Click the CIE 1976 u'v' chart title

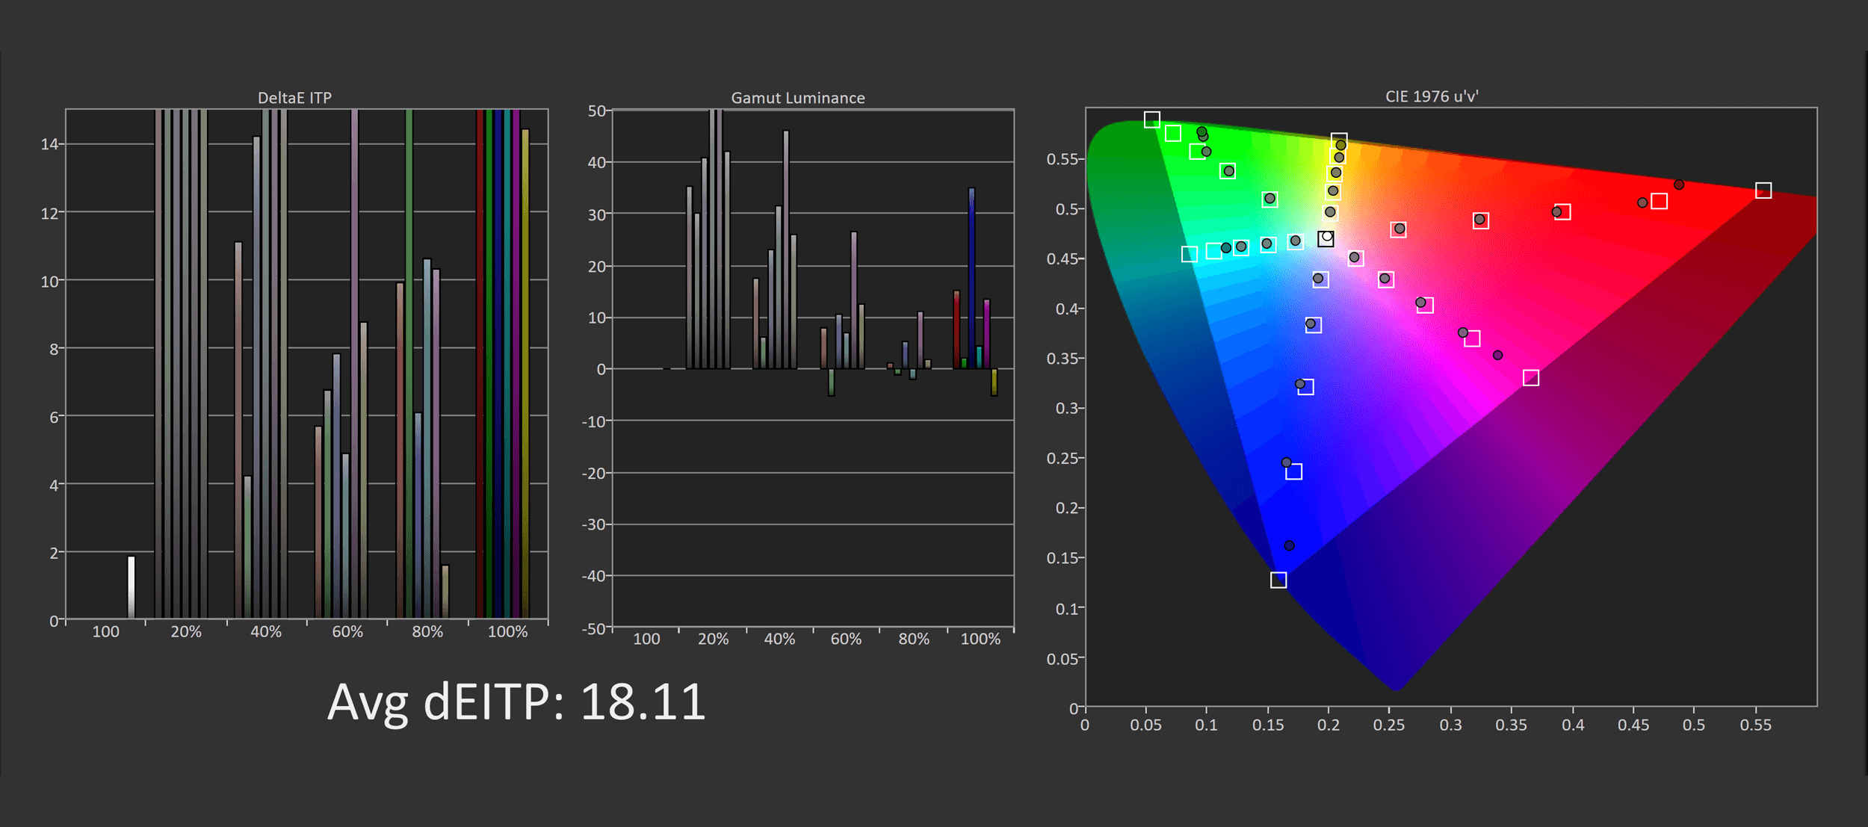(1431, 96)
